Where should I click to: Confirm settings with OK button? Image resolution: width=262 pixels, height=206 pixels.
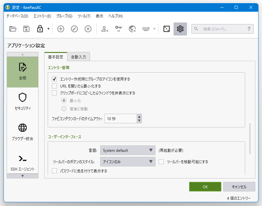click(x=205, y=187)
